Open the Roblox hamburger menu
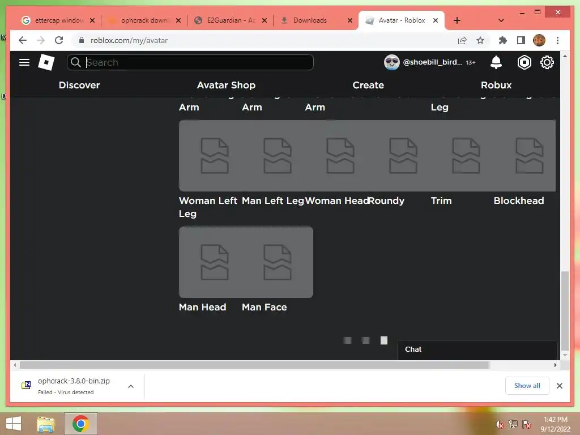This screenshot has height=435, width=580. tap(24, 62)
